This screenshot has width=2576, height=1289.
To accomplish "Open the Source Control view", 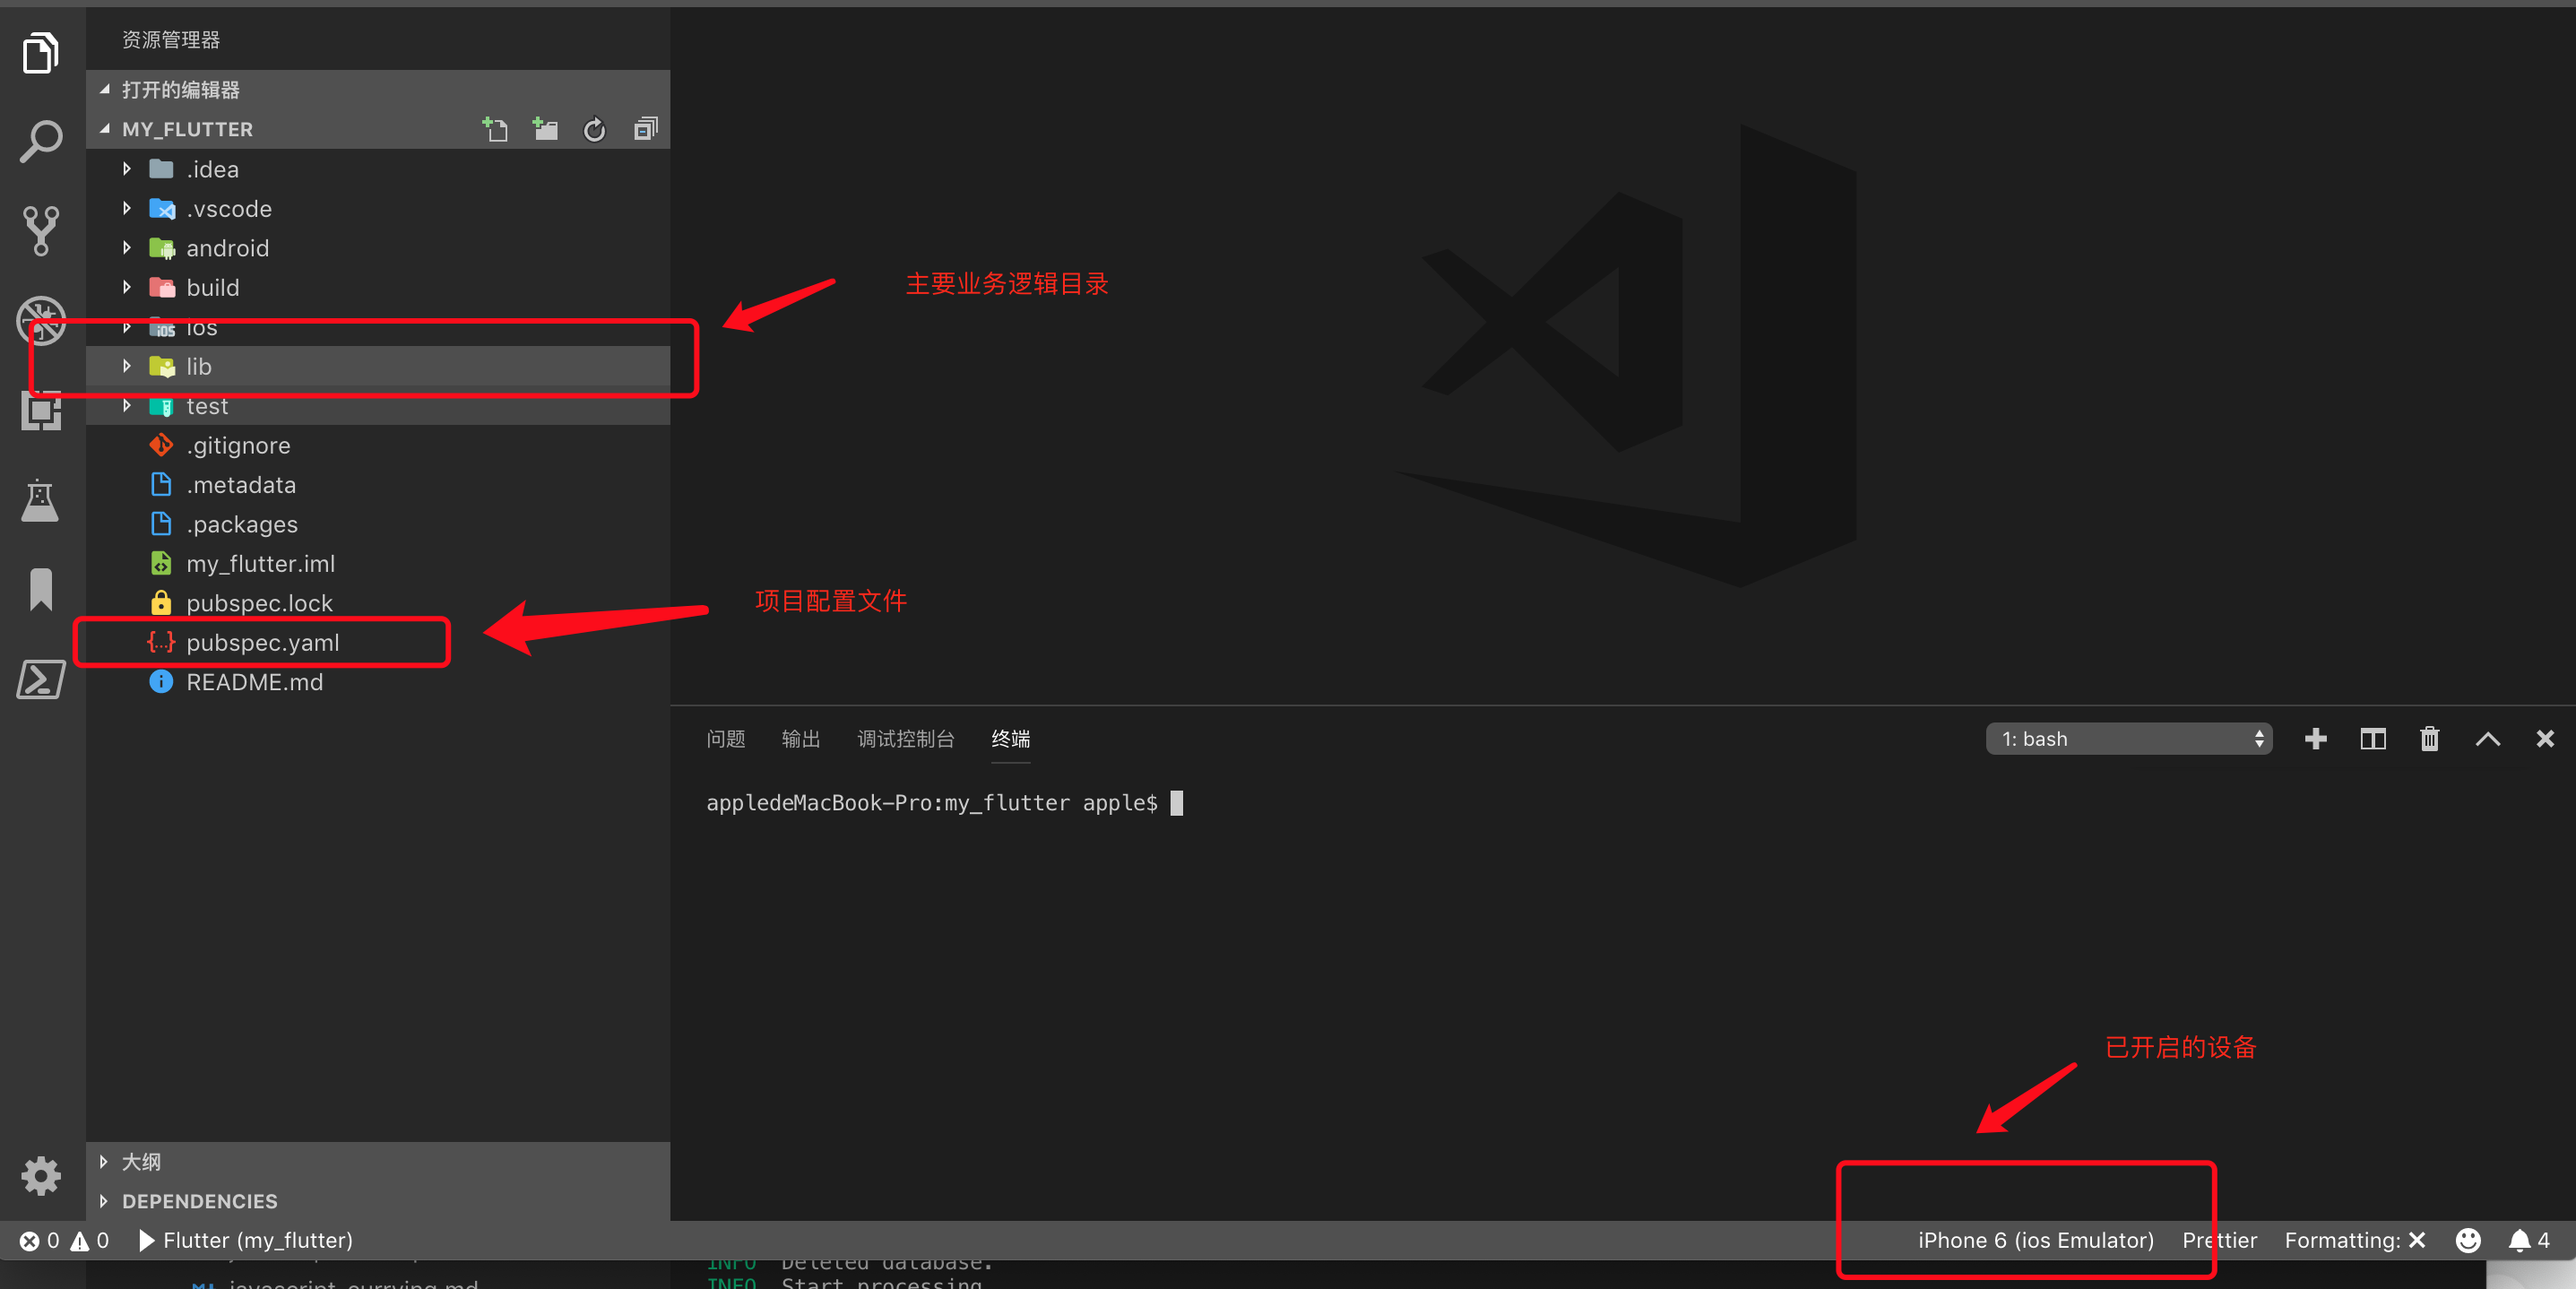I will (40, 230).
